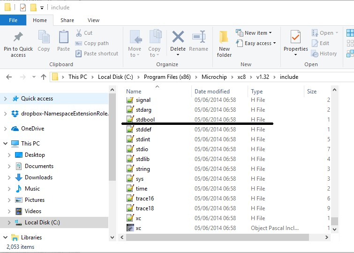
Task: Click the Rename icon
Action: click(x=199, y=37)
